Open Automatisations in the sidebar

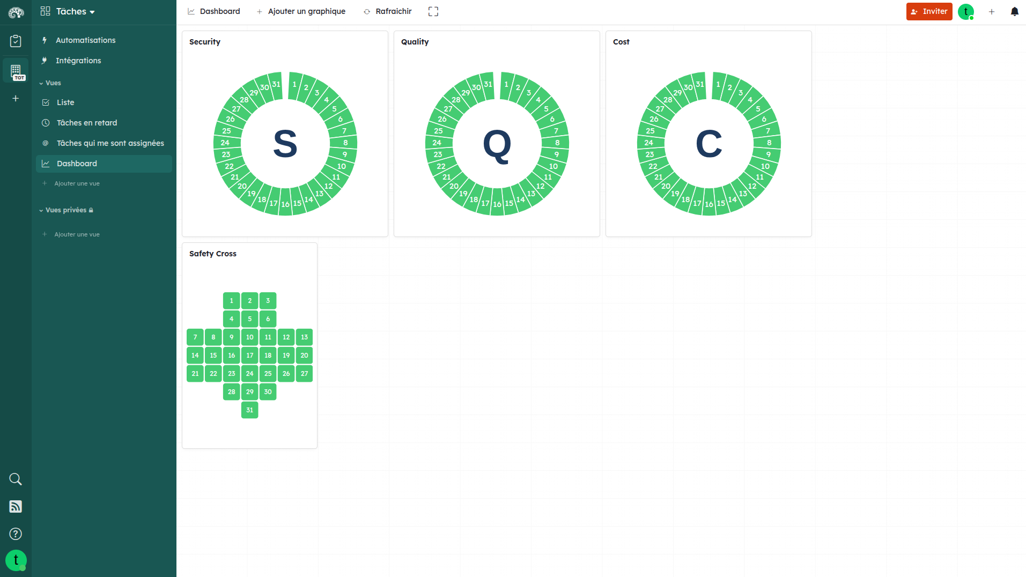85,40
